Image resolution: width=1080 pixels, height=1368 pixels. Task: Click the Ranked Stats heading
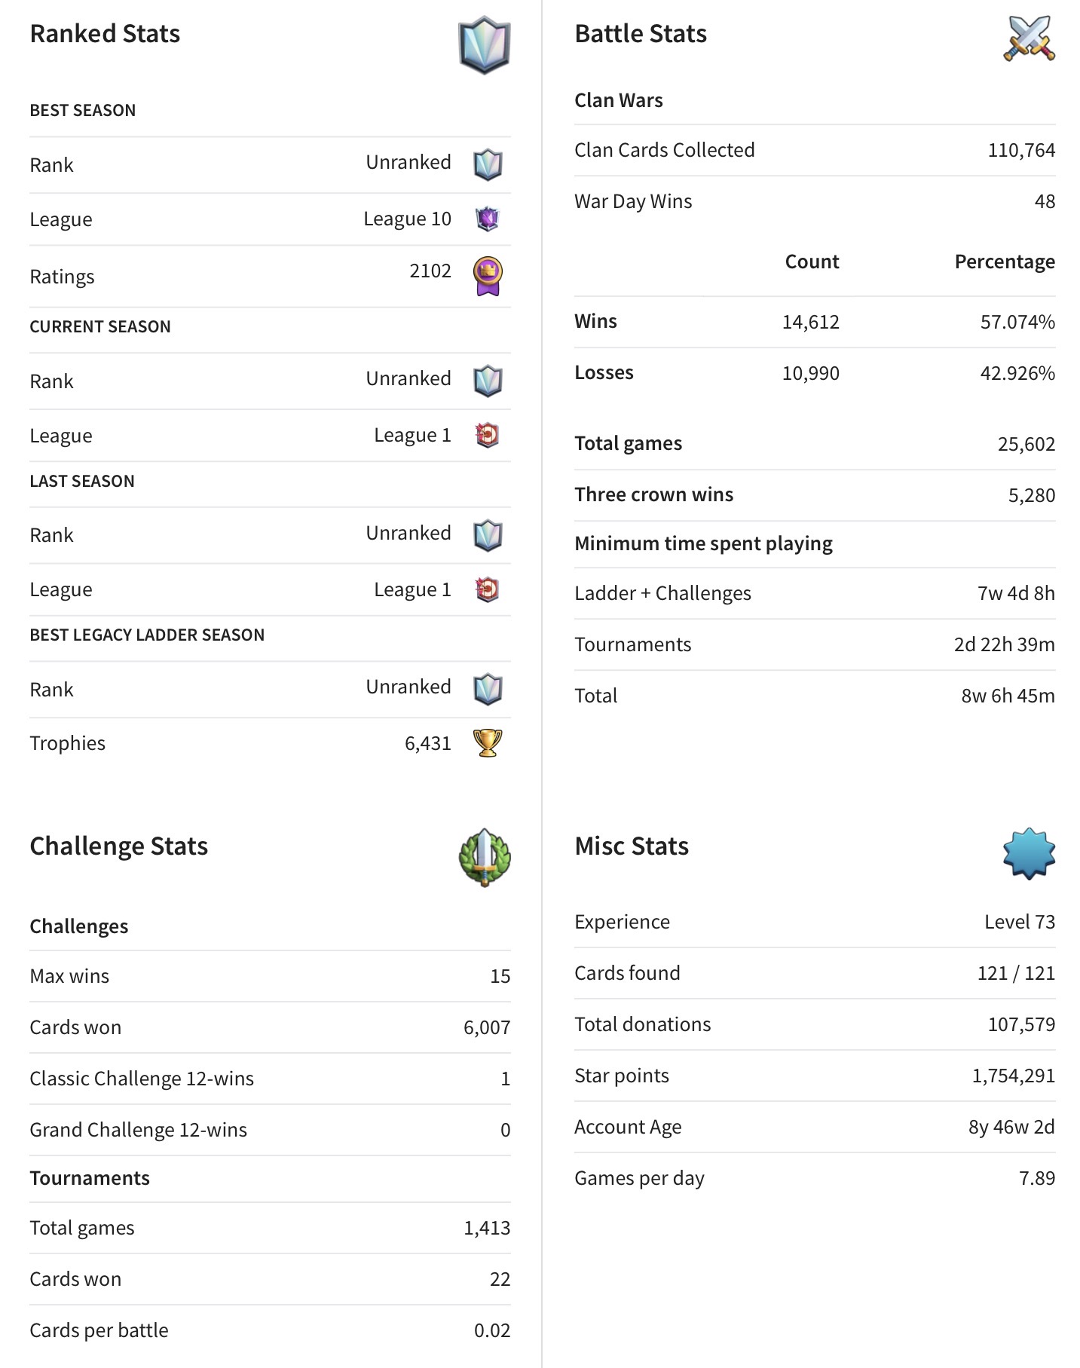point(105,34)
